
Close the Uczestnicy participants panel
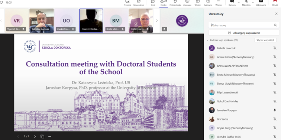[276, 14]
